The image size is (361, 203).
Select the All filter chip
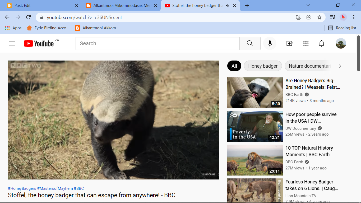pos(234,66)
